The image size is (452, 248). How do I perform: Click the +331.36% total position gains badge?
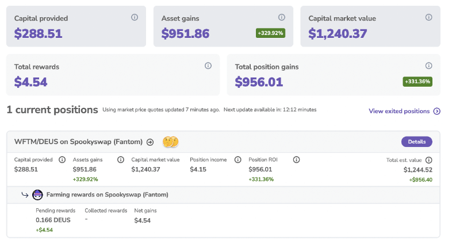tap(417, 82)
